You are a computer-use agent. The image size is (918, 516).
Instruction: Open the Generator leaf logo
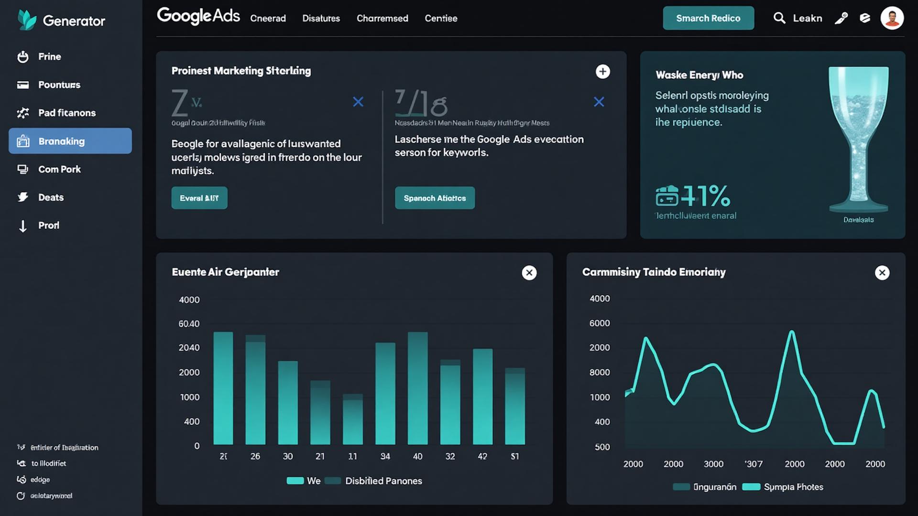(27, 20)
